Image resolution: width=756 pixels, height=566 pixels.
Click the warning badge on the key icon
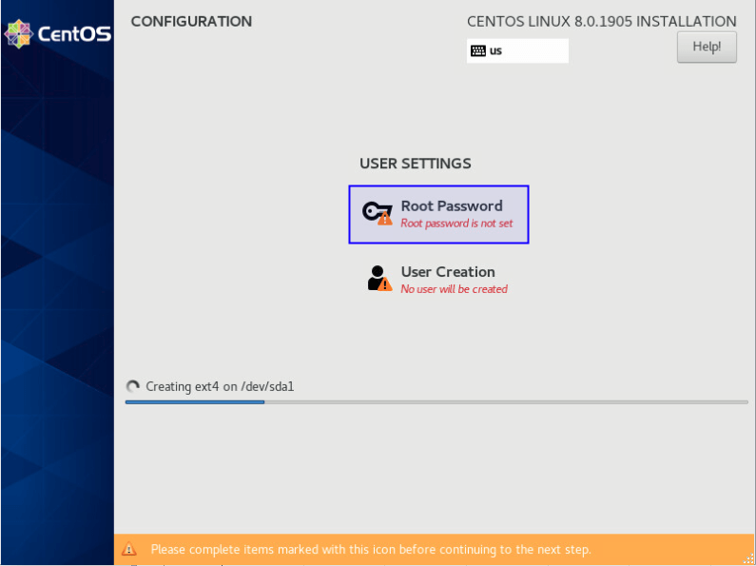tap(385, 219)
